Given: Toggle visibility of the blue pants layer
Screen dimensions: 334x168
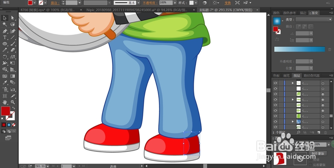Looking at the screenshot, I should click(x=276, y=121).
